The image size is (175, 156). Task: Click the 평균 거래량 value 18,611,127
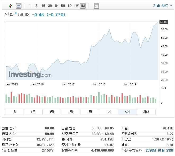click(x=45, y=145)
